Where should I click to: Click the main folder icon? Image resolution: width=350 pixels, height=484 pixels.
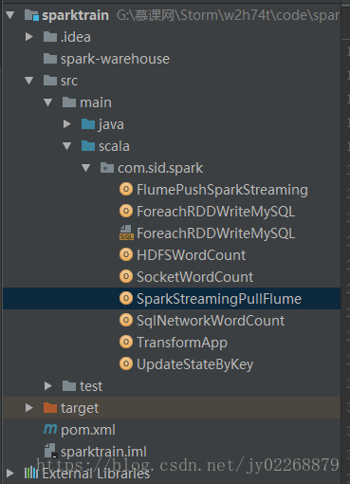[x=69, y=102]
